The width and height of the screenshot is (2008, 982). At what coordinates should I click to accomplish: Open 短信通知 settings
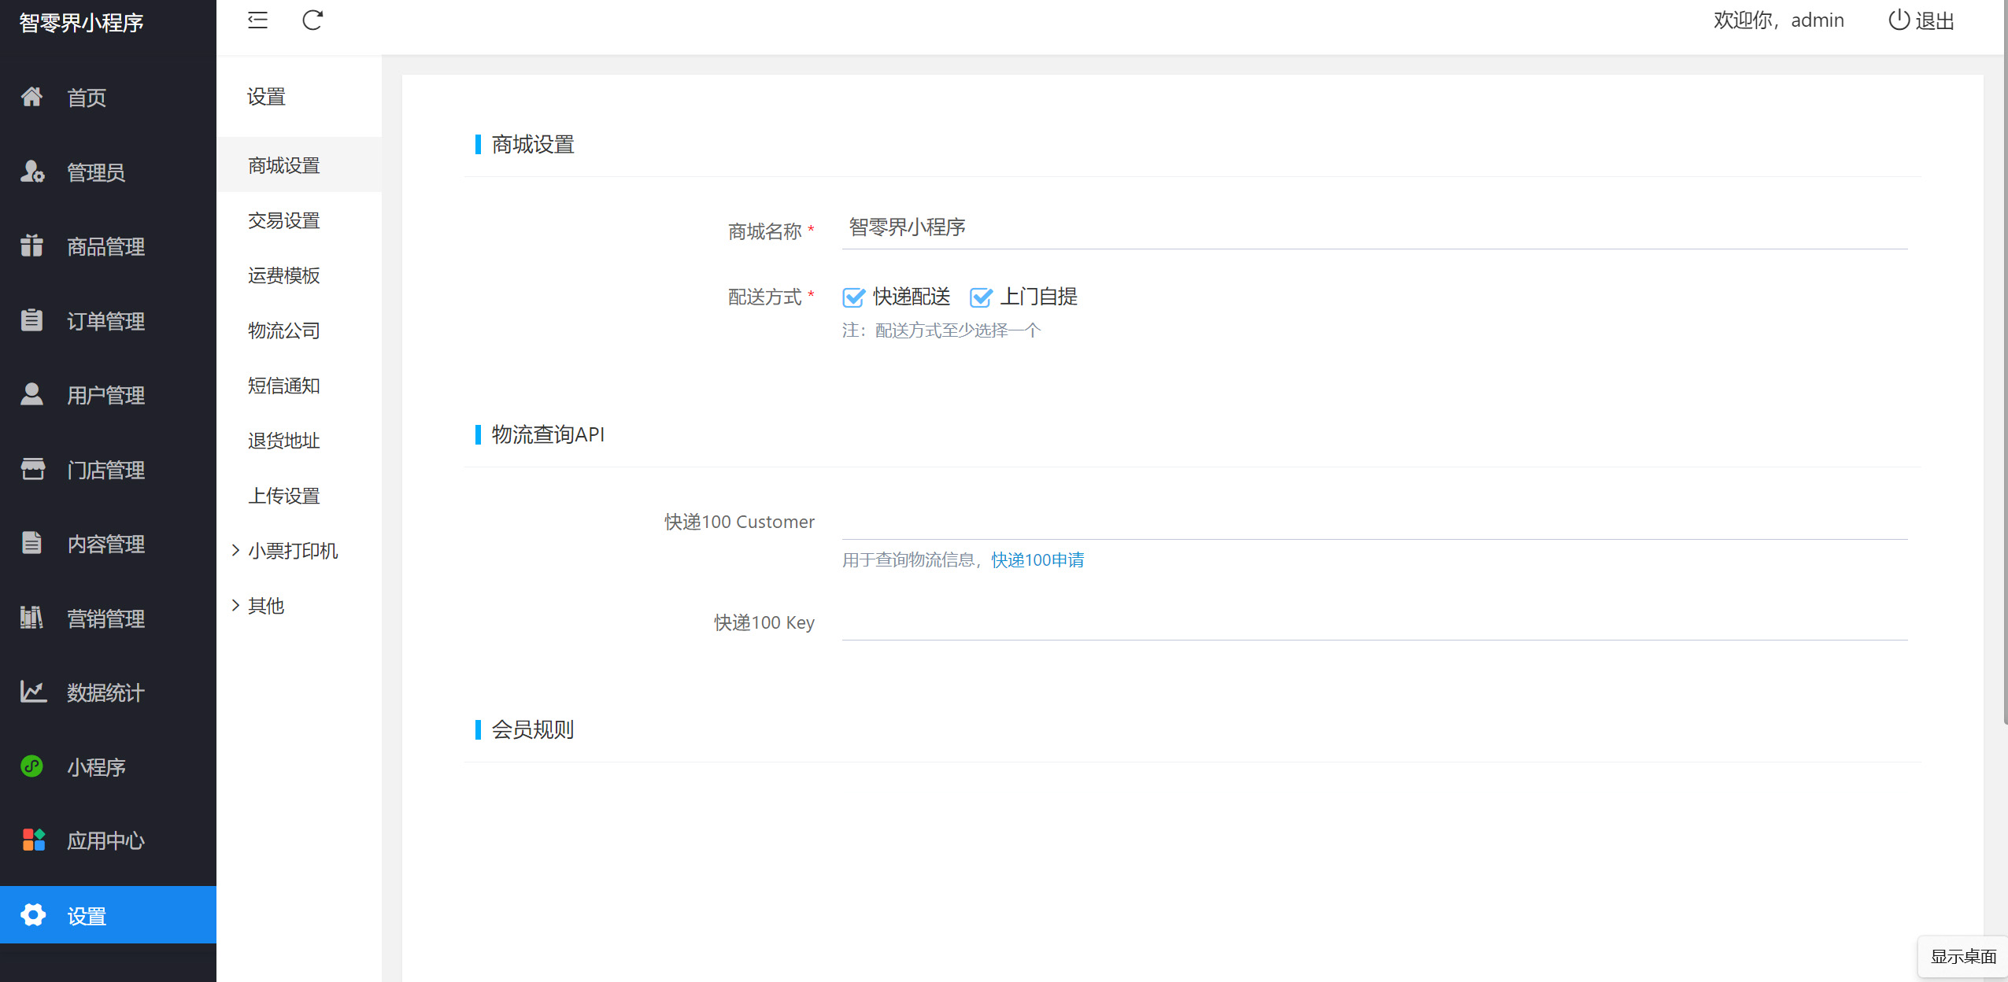[283, 386]
